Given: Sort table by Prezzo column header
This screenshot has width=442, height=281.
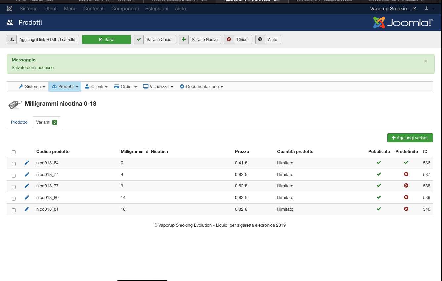Looking at the screenshot, I should point(242,152).
